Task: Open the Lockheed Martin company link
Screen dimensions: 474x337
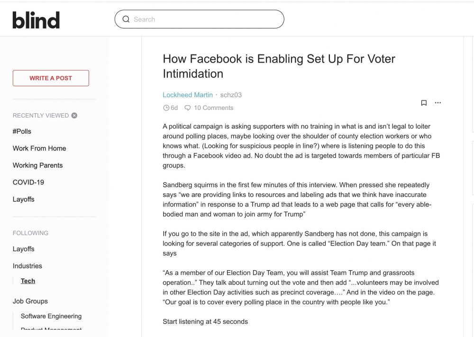Action: 188,95
